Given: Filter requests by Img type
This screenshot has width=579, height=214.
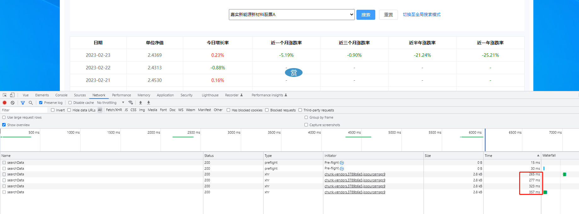Looking at the screenshot, I should click(x=142, y=110).
